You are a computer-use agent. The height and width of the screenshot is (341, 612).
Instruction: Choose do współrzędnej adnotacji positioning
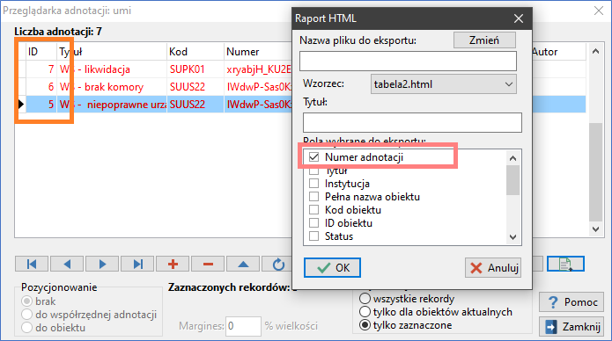pos(26,315)
